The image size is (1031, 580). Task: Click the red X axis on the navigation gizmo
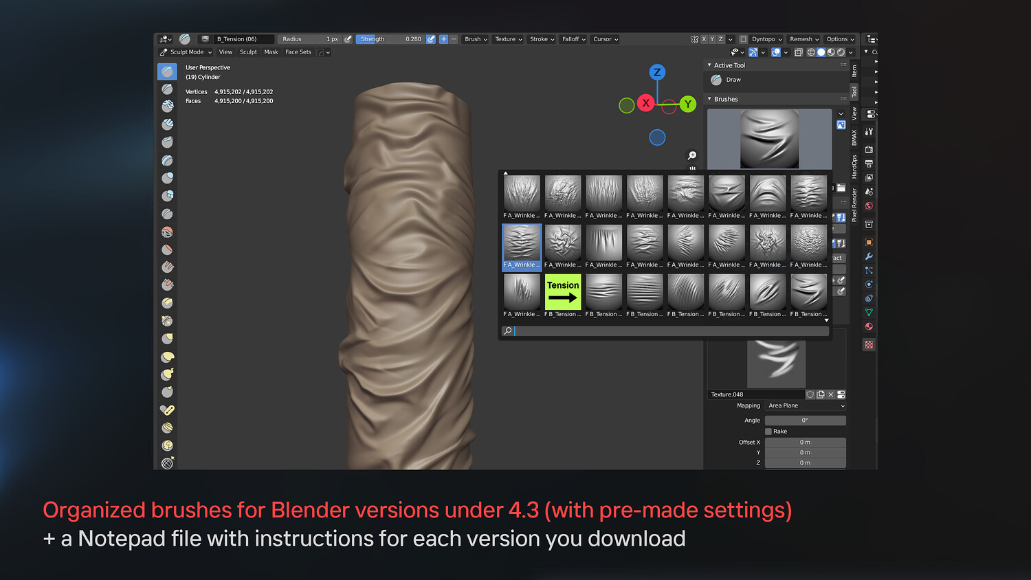click(x=645, y=103)
